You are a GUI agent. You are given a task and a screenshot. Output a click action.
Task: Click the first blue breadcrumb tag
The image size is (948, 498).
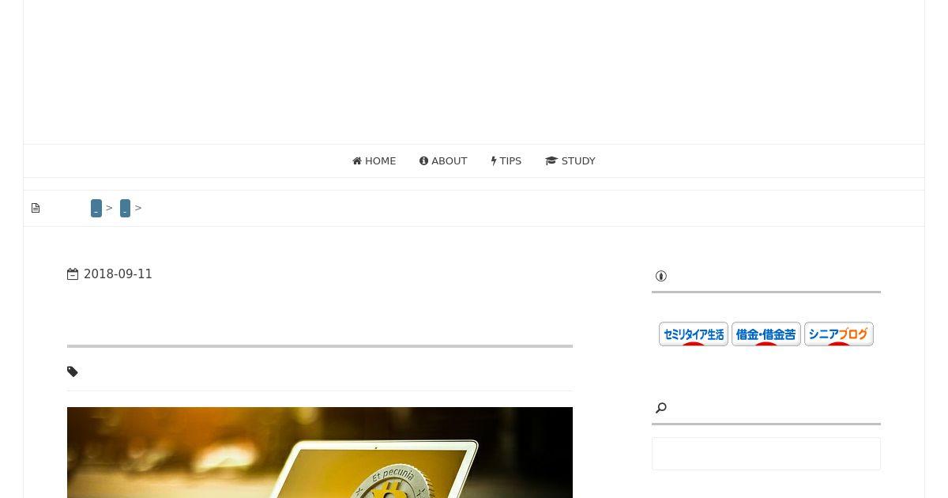click(x=96, y=208)
